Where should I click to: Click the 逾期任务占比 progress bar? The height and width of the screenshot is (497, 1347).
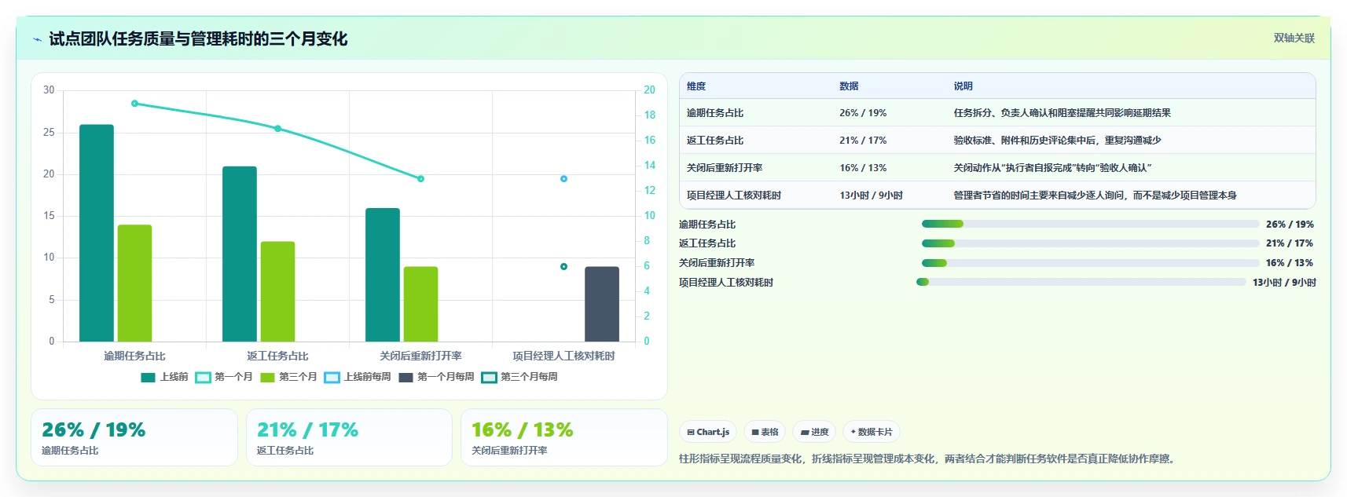tap(1090, 224)
